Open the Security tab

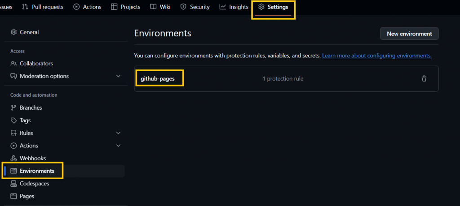click(x=195, y=7)
